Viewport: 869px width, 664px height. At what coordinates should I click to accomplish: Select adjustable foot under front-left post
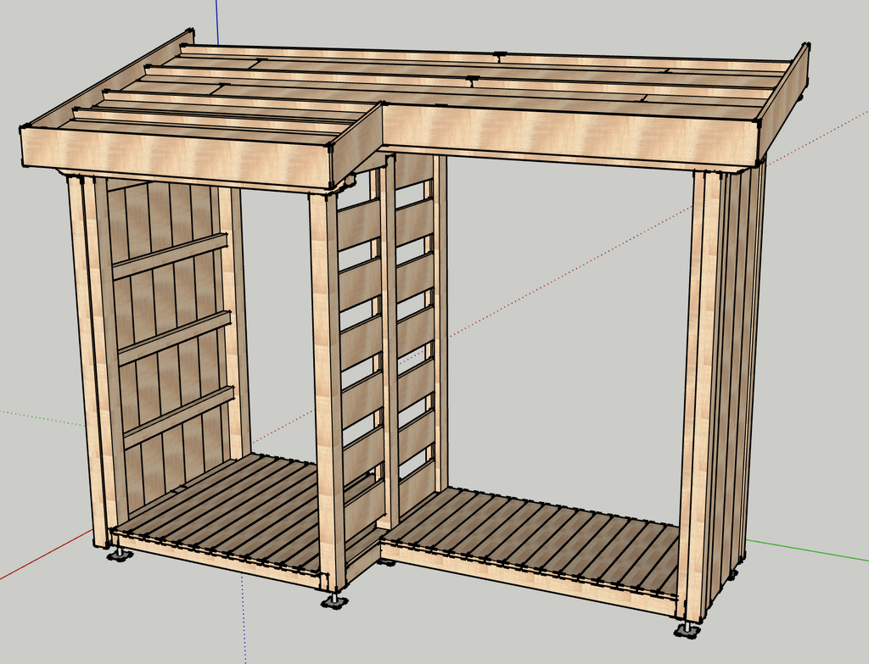pyautogui.click(x=120, y=555)
